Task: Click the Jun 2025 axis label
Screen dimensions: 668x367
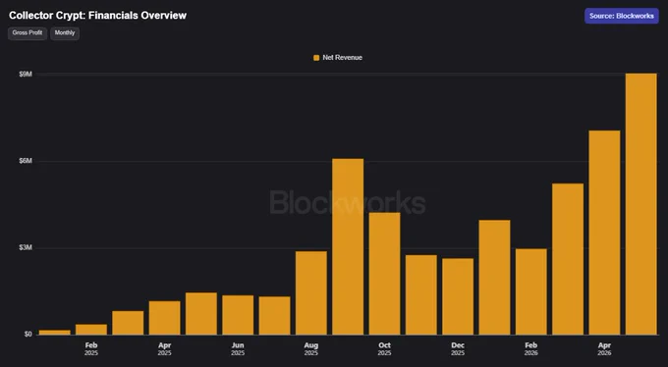Action: coord(238,348)
